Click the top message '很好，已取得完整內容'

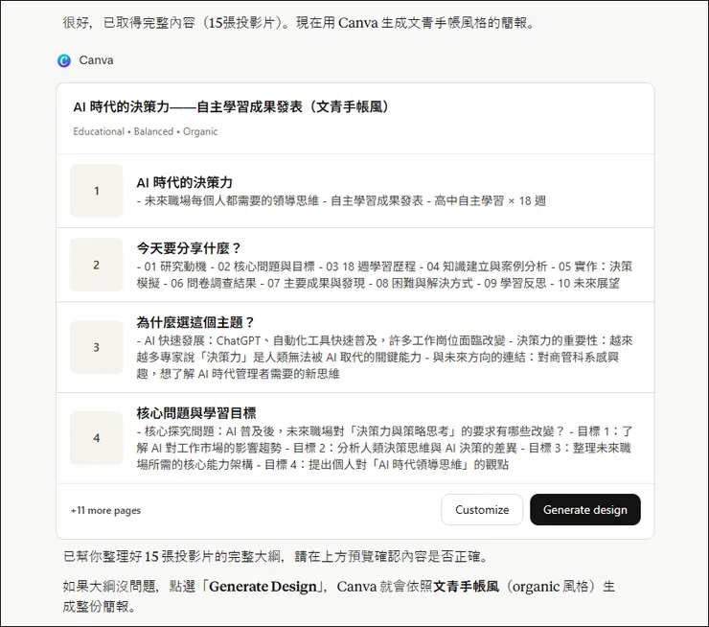tap(299, 23)
